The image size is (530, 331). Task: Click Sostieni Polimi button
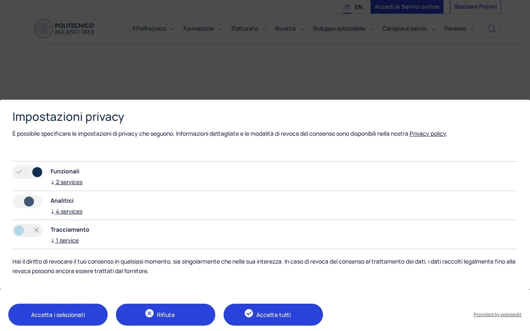coord(475,7)
